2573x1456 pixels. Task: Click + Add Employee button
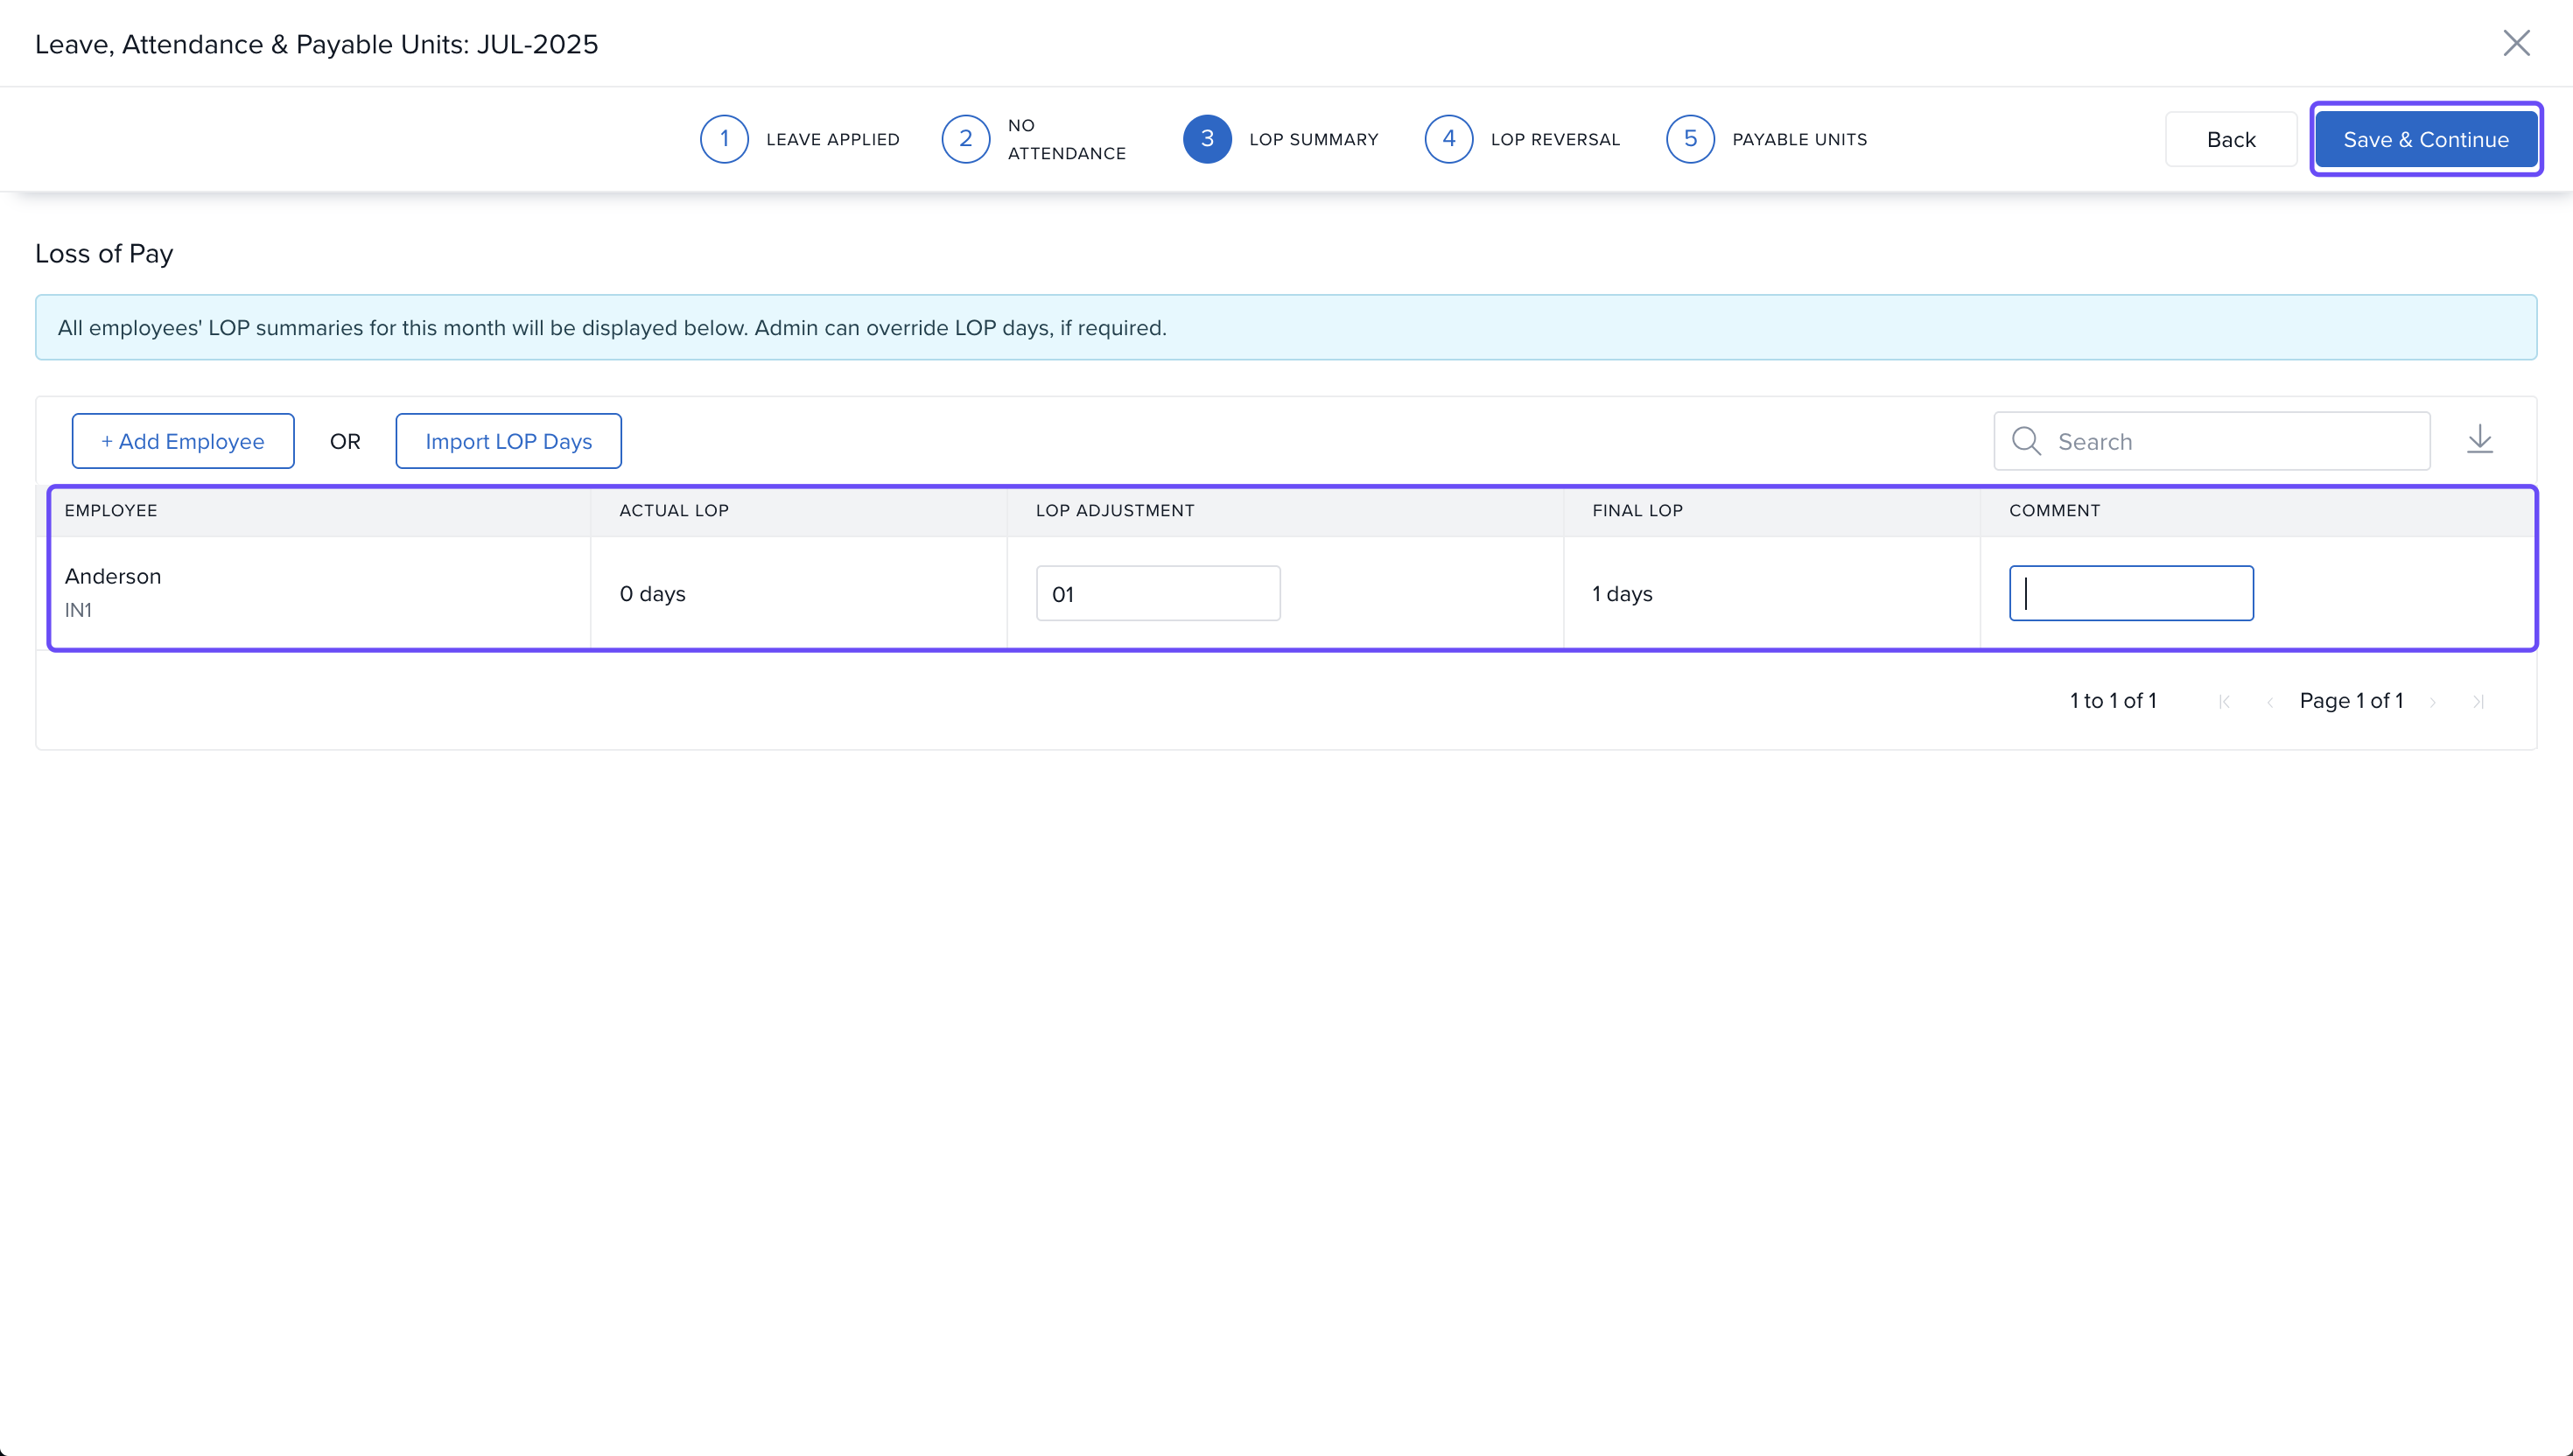pos(183,441)
